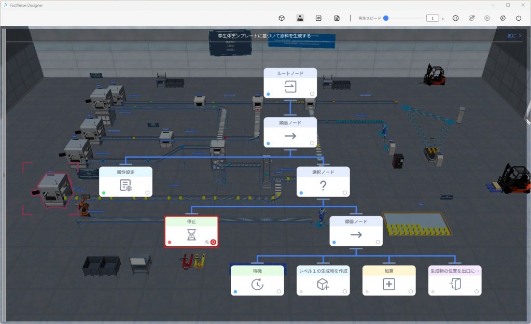Toggle the right circle on 属性設定 node
This screenshot has width=531, height=324.
(x=148, y=193)
